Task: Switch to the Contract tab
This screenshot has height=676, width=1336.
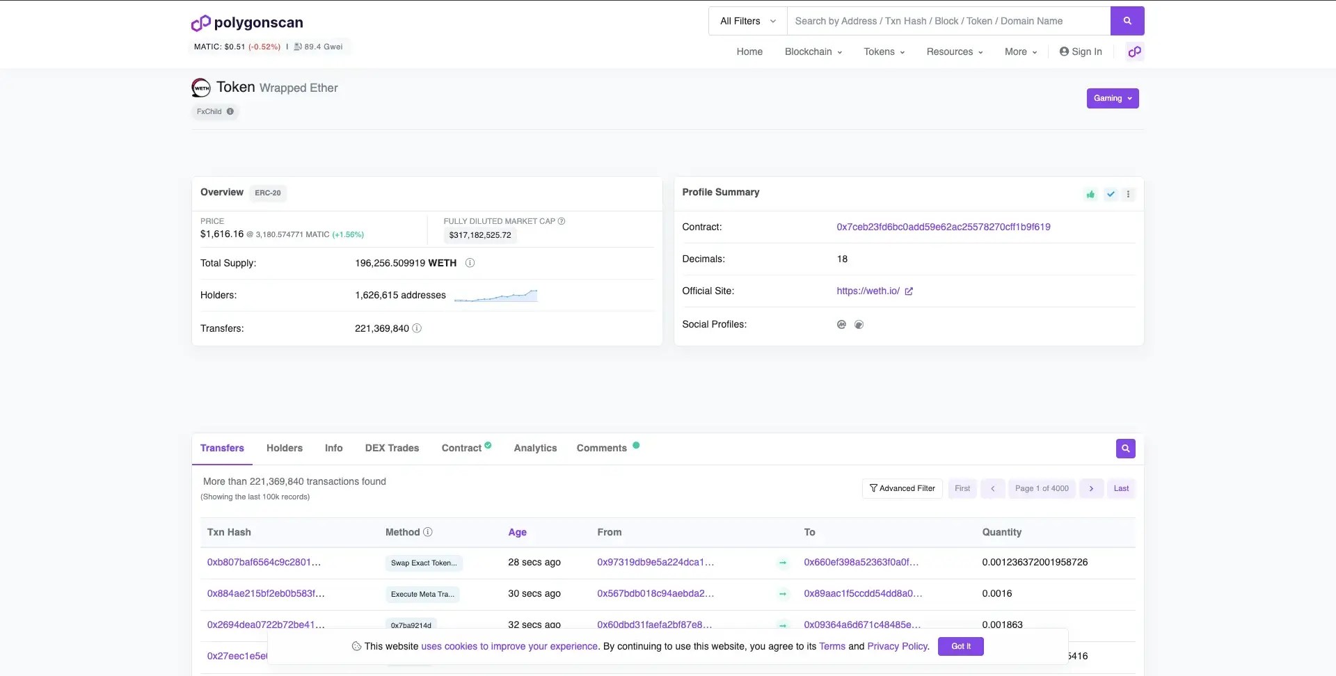Action: tap(466, 449)
